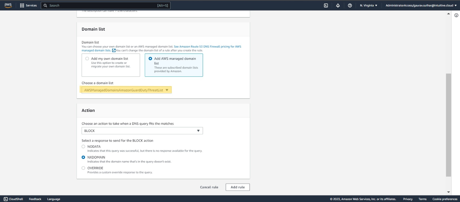Click the CloudShell icon in footer

click(x=6, y=199)
